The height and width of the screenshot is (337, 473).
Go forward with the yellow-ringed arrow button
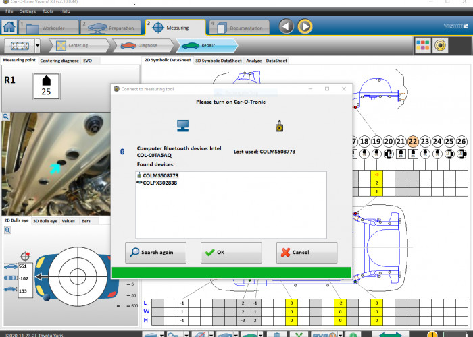click(305, 26)
